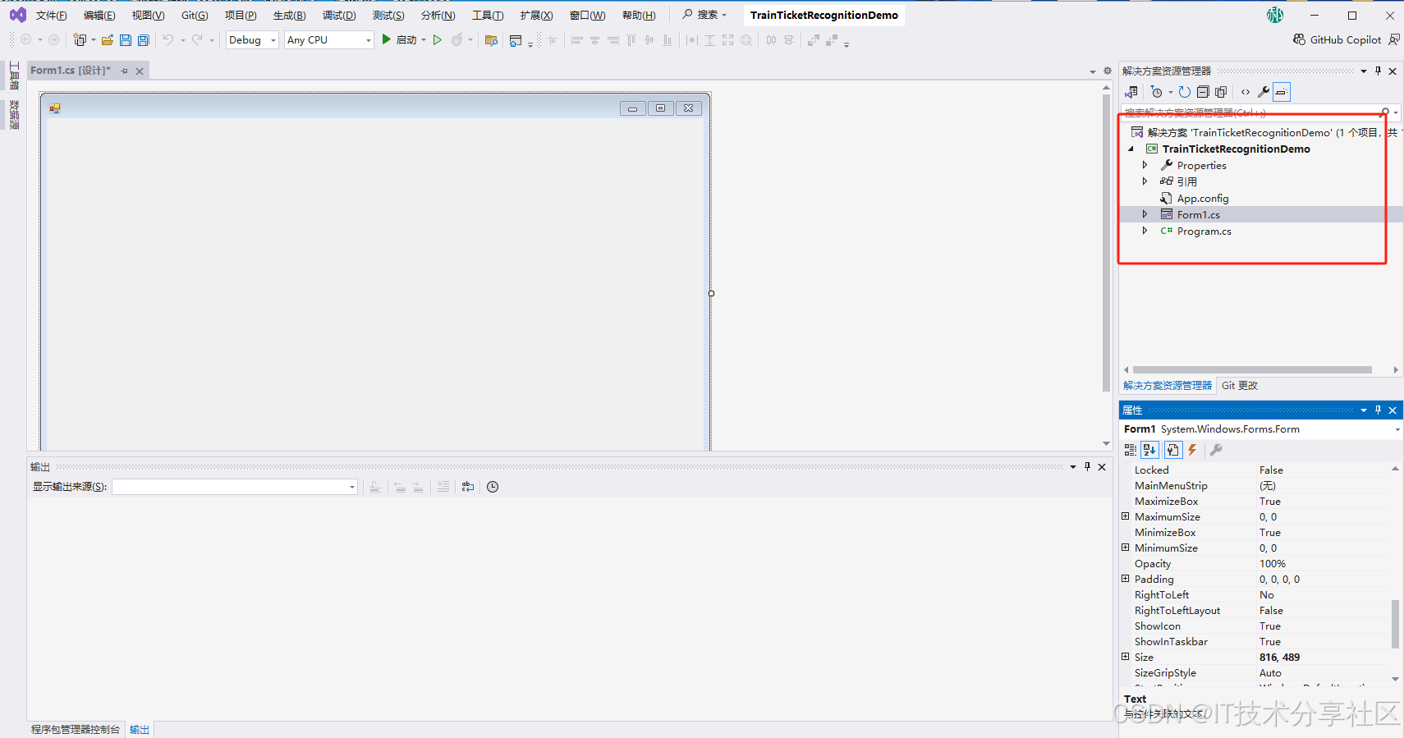Toggle Alphabetical sort in Properties panel
This screenshot has height=738, width=1404.
point(1149,450)
